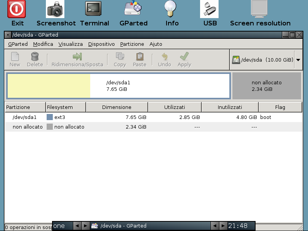Click the Ridimensiona/Sposta toolbar icon
Screen dimensions: 308x231
(x=77, y=57)
